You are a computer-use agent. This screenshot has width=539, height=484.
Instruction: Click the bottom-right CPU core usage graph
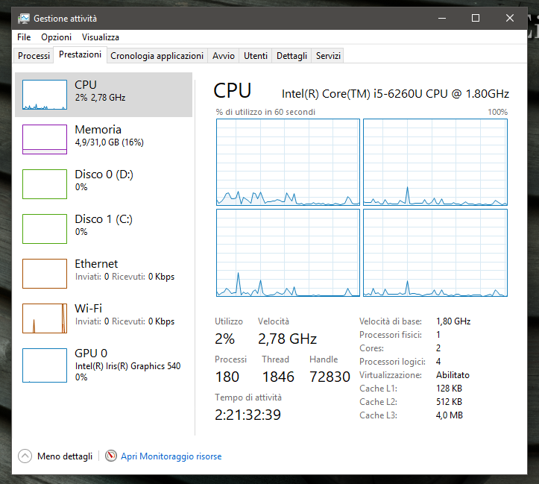tap(435, 253)
